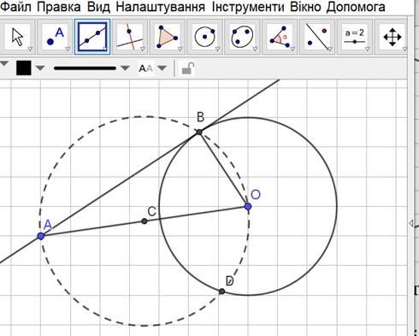Open the Вид menu
The width and height of the screenshot is (419, 336).
(x=98, y=7)
